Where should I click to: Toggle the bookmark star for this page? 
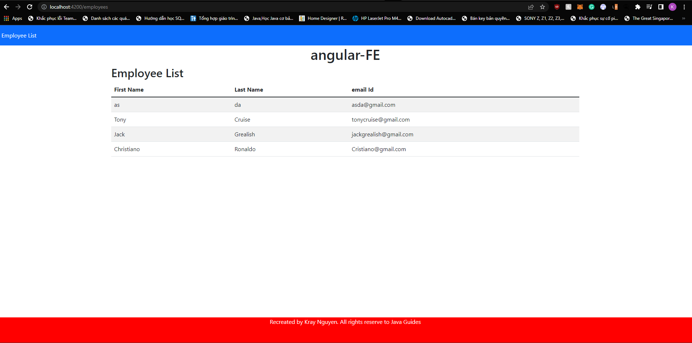(x=542, y=7)
